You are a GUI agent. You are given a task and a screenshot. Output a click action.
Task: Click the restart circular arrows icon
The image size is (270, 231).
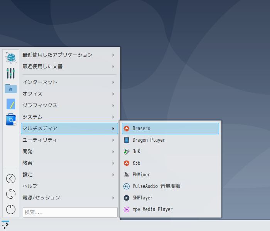coord(11,194)
